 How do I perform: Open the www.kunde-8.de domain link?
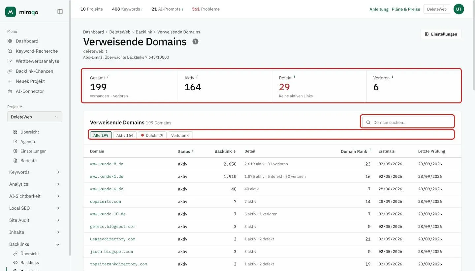[x=107, y=164]
